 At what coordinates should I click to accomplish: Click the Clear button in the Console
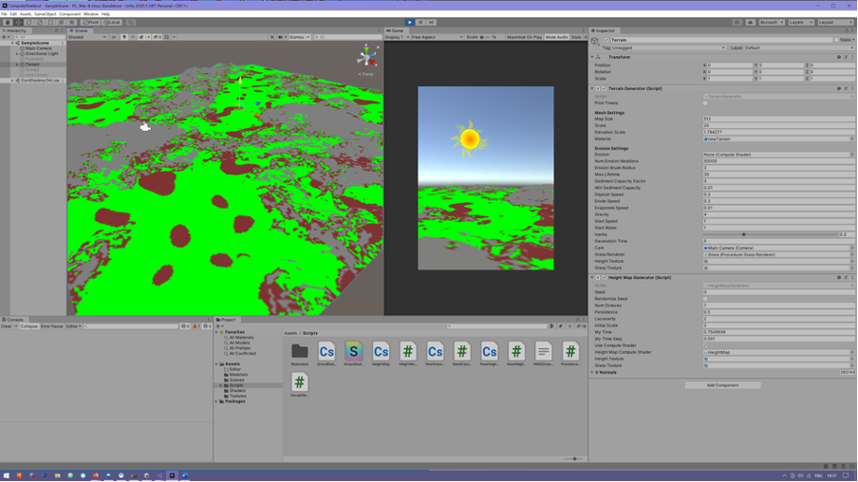(8, 326)
